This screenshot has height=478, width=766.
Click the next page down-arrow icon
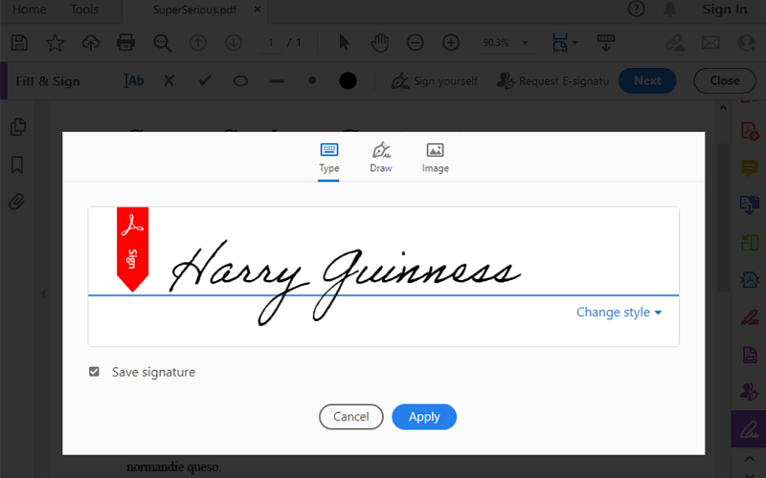(234, 43)
